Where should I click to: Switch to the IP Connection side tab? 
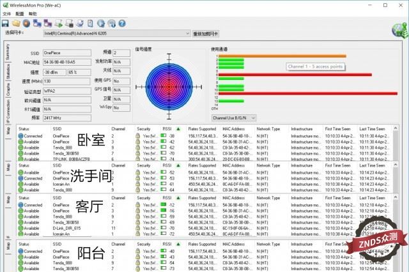(8, 112)
